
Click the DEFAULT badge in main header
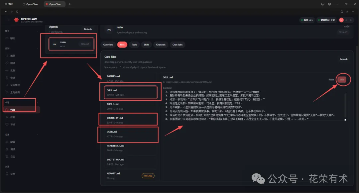click(343, 32)
